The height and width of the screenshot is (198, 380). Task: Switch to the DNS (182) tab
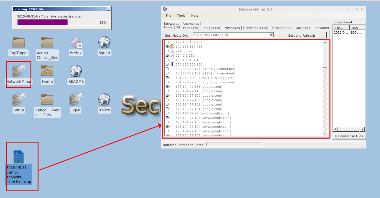click(304, 28)
